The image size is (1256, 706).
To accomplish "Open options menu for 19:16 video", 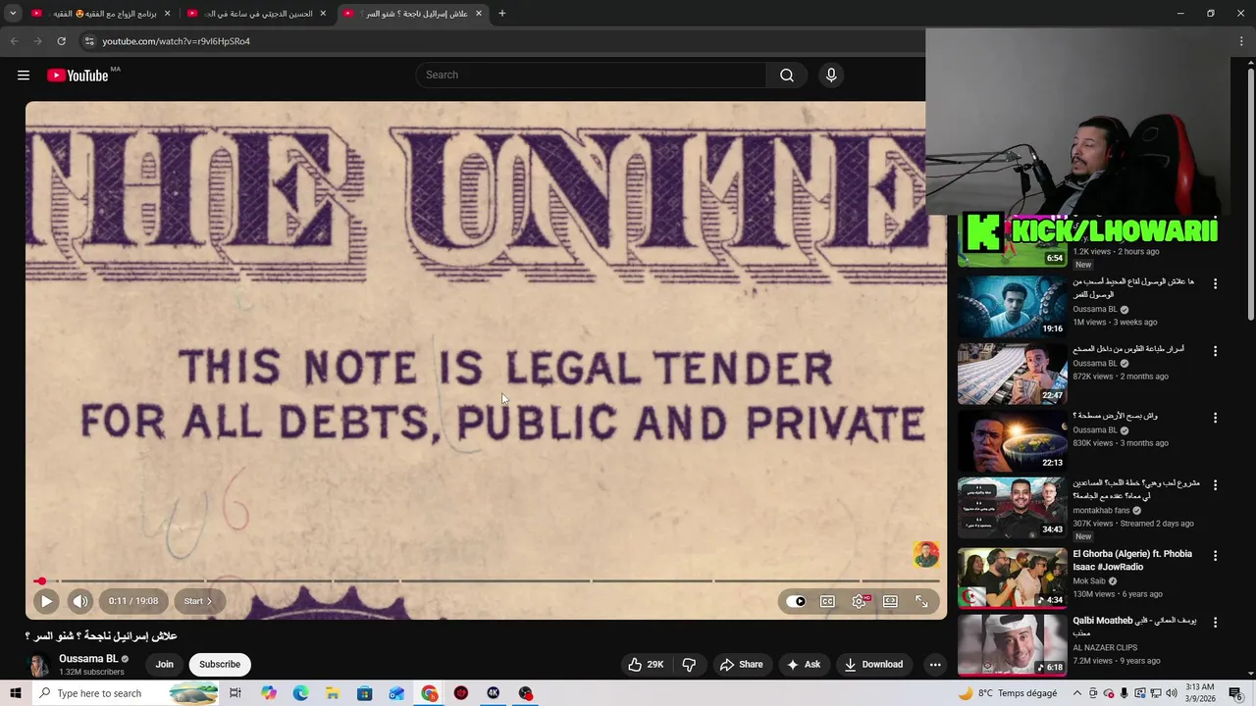I will click(1215, 283).
